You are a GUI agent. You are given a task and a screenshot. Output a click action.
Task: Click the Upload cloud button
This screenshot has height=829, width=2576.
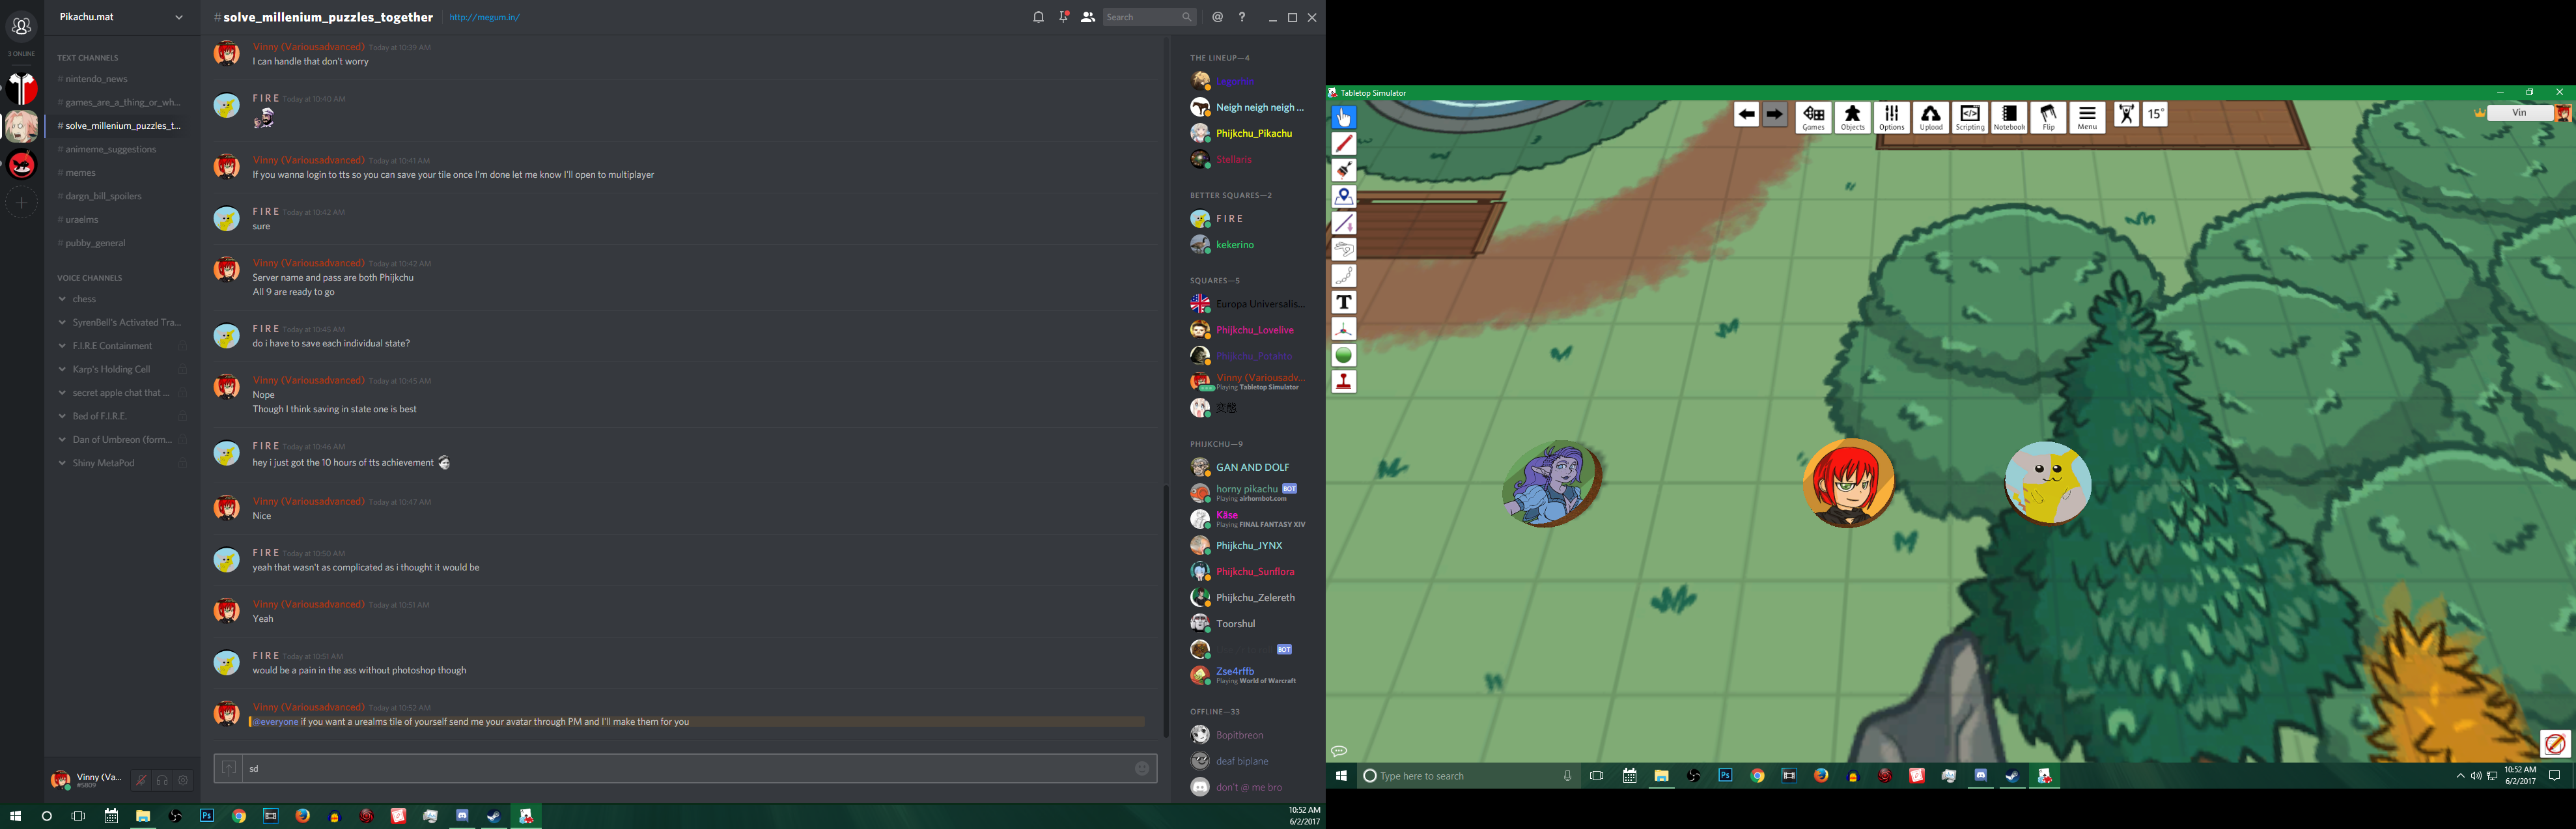pos(1930,117)
